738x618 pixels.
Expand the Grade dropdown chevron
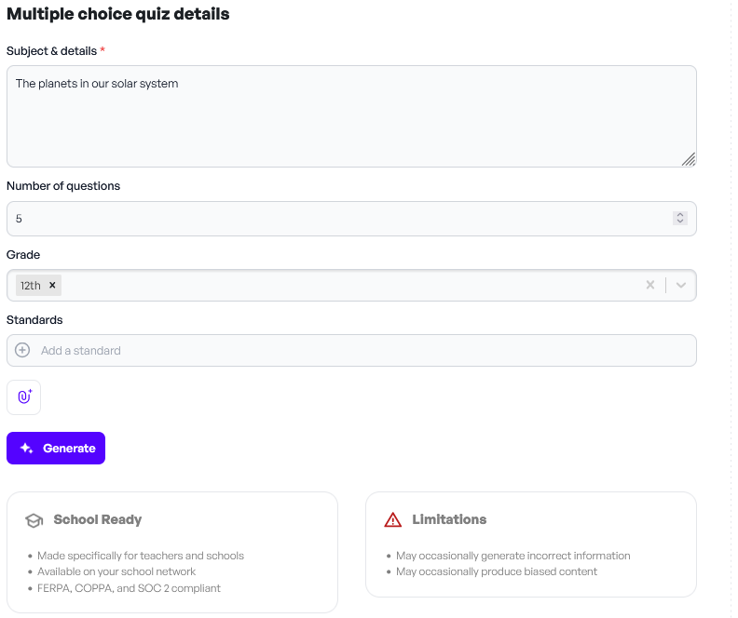(681, 285)
